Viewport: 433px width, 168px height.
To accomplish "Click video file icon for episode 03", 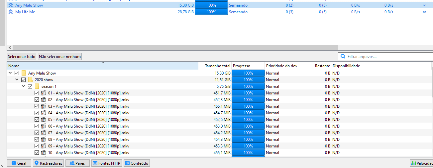I will click(44, 106).
